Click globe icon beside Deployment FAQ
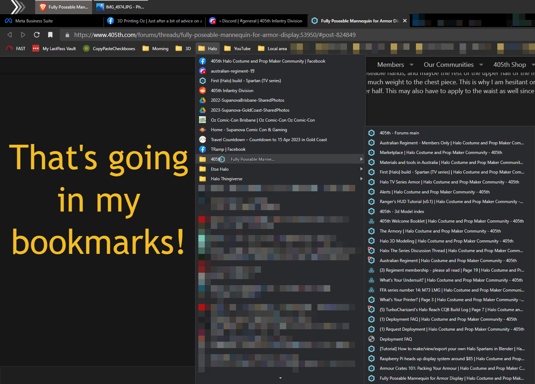535x384 pixels. [x=371, y=339]
